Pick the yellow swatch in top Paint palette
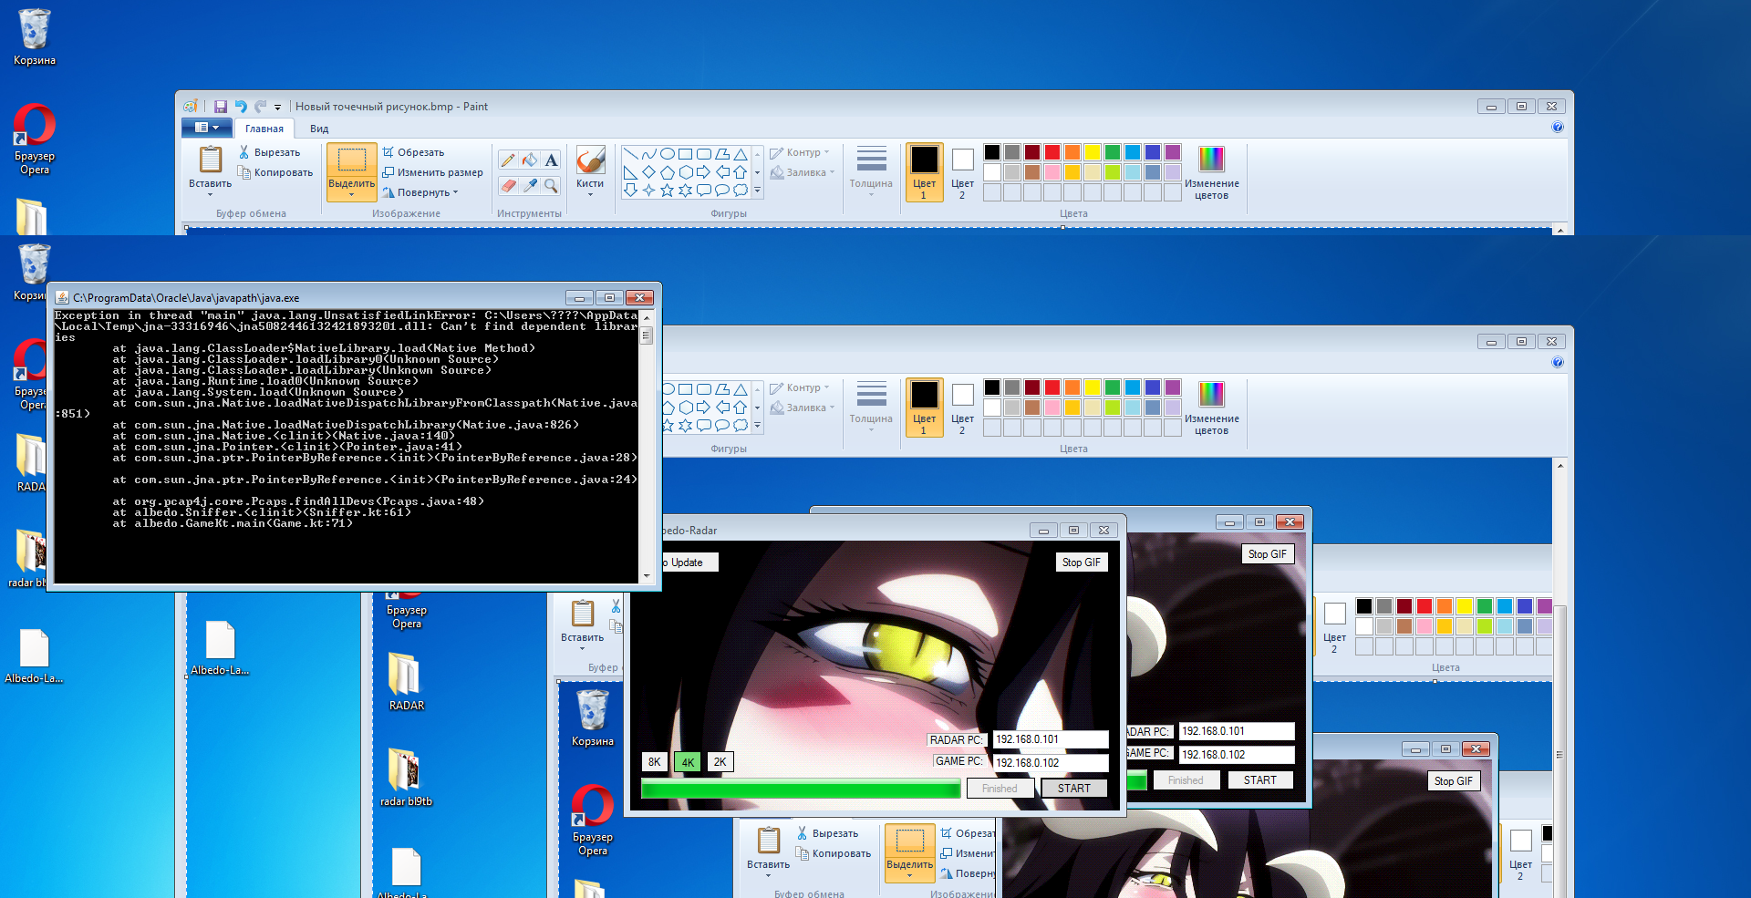 click(1093, 152)
